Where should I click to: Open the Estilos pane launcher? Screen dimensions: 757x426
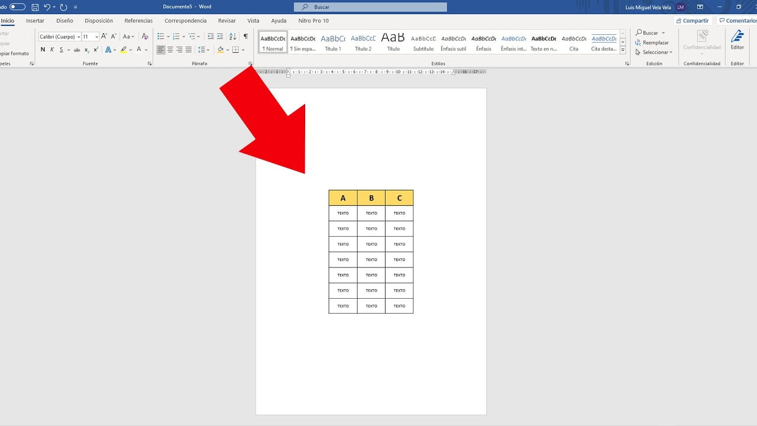click(x=627, y=63)
